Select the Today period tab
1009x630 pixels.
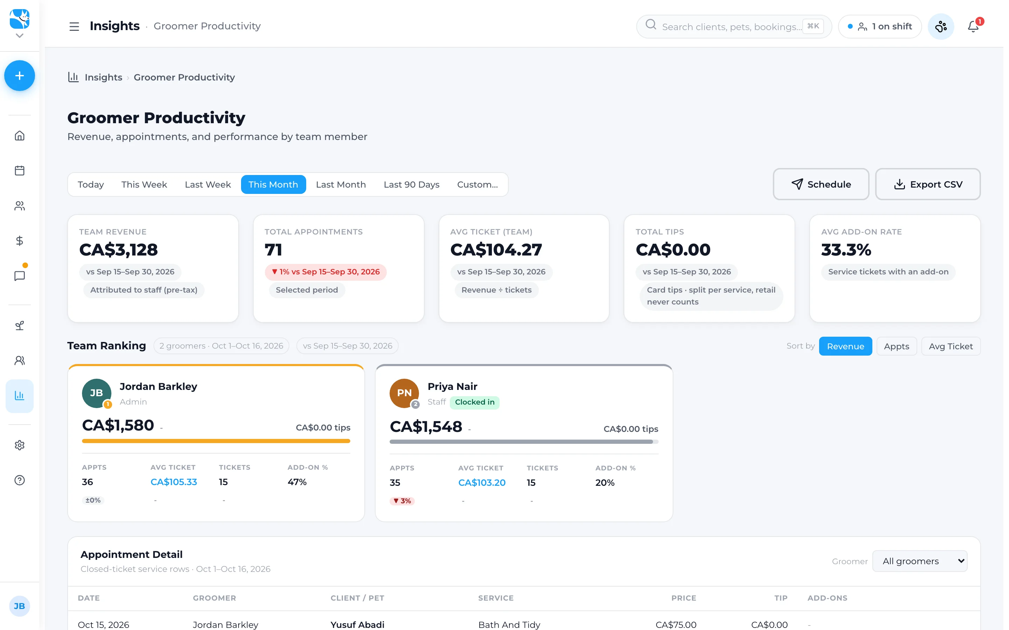[90, 184]
